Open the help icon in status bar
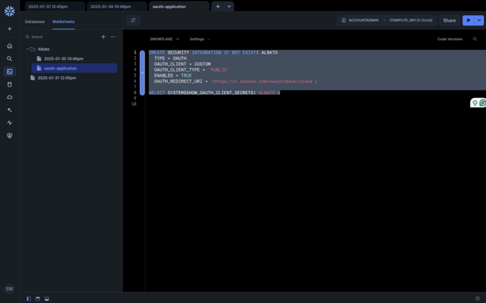The height and width of the screenshot is (303, 486). 477,299
